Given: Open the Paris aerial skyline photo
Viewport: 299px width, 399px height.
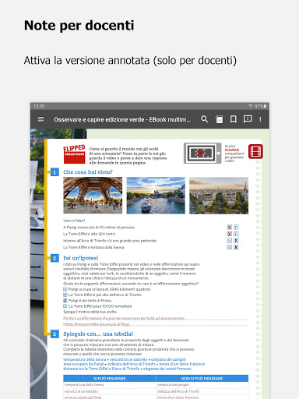Looking at the screenshot, I should coord(219,196).
